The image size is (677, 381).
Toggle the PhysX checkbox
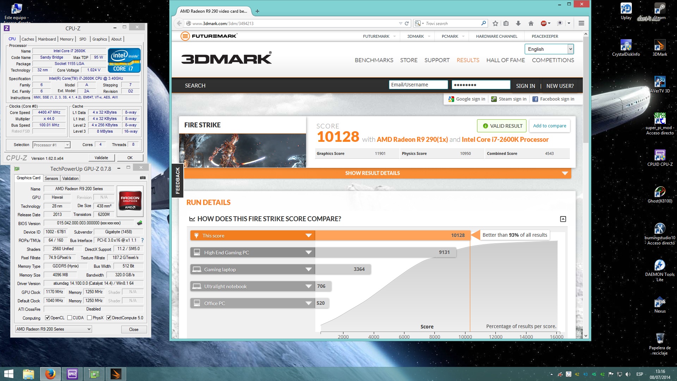click(90, 318)
